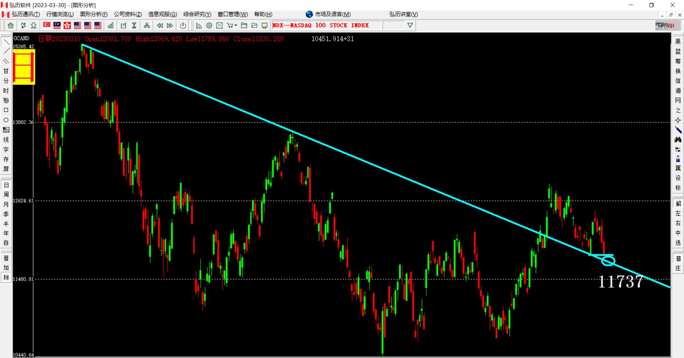Switch to half-year period (半)
Screen dimensions: 684x358
(x=6, y=224)
